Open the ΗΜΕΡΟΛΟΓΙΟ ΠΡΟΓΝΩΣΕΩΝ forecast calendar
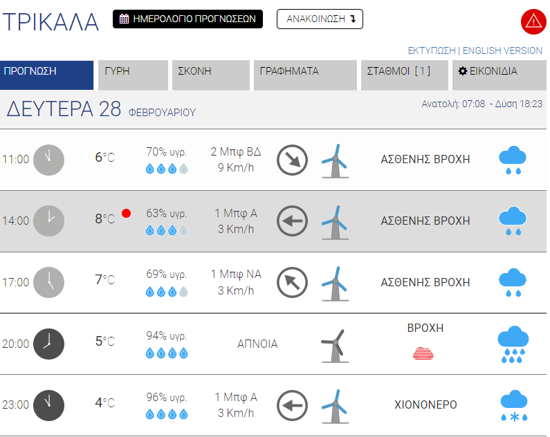Viewport: 550px width, 437px height. point(188,19)
